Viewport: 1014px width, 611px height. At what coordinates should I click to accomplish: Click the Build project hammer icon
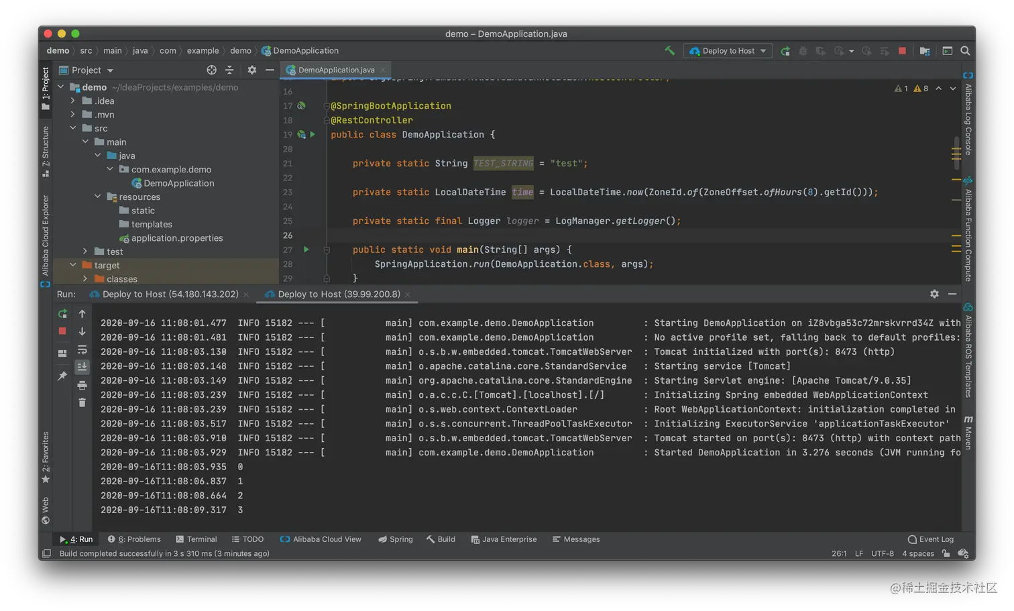pos(669,50)
